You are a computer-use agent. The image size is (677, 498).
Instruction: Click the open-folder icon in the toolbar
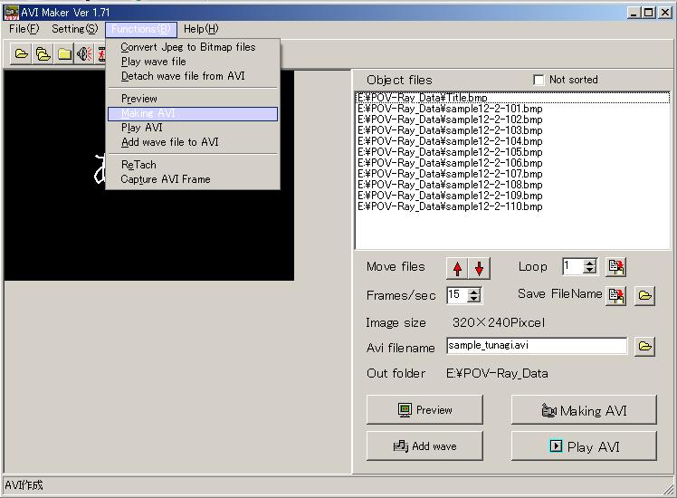(x=21, y=54)
